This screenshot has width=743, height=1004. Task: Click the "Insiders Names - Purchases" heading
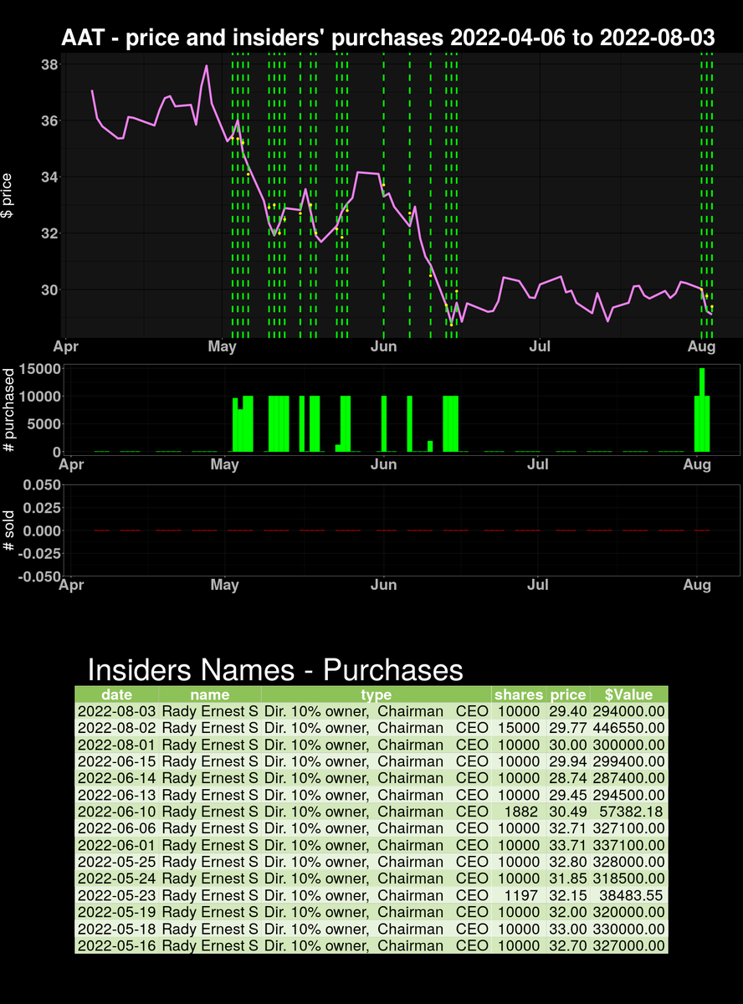point(275,669)
